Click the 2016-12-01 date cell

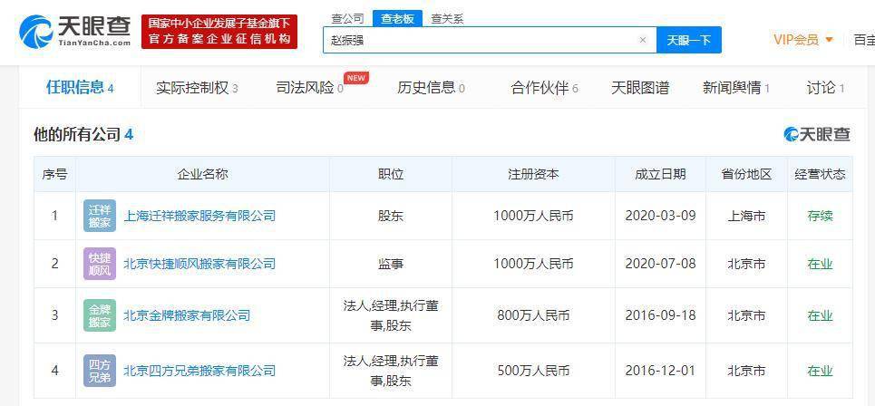click(x=660, y=371)
